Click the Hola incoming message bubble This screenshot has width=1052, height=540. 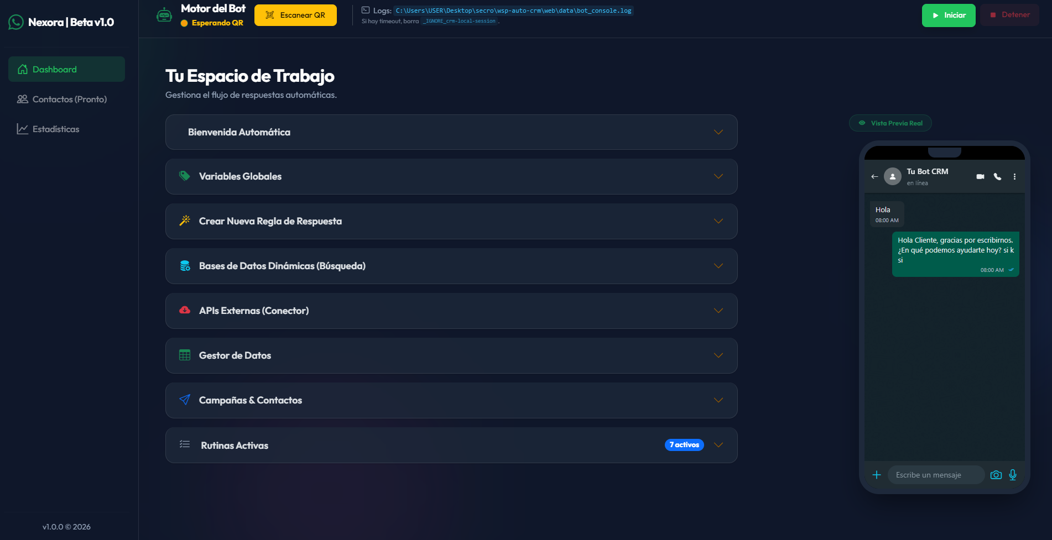(887, 214)
